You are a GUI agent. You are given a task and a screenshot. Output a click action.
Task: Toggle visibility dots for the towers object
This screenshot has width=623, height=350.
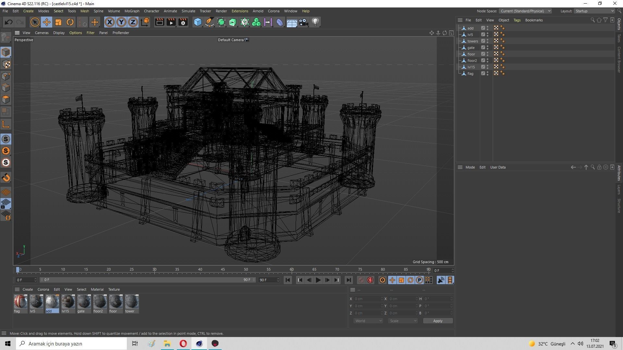pyautogui.click(x=487, y=41)
